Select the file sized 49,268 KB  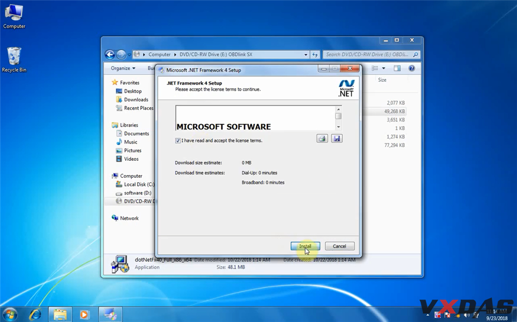394,112
